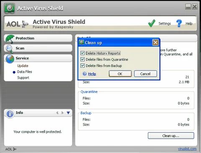Minimize the Active Virus Shield window
Screen dimensions: 201x153
pos(188,7)
